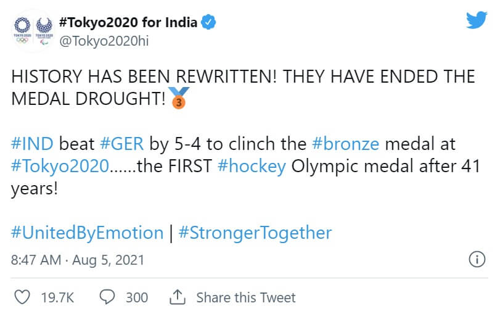Open the '#Tokyo2020 for India' account name
500x311 pixels.
[128, 23]
